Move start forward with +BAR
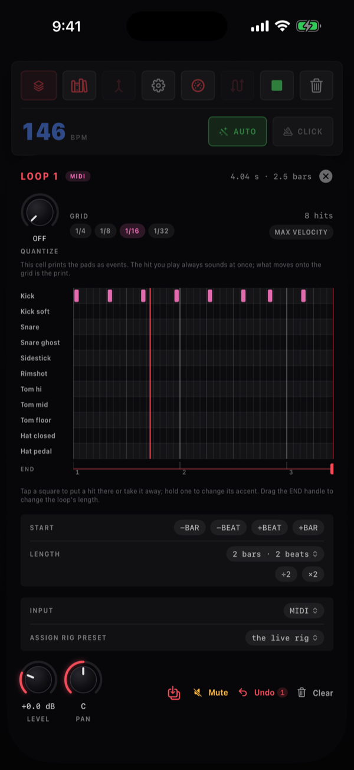 click(308, 528)
